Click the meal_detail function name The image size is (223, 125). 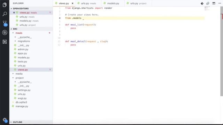click(x=78, y=41)
